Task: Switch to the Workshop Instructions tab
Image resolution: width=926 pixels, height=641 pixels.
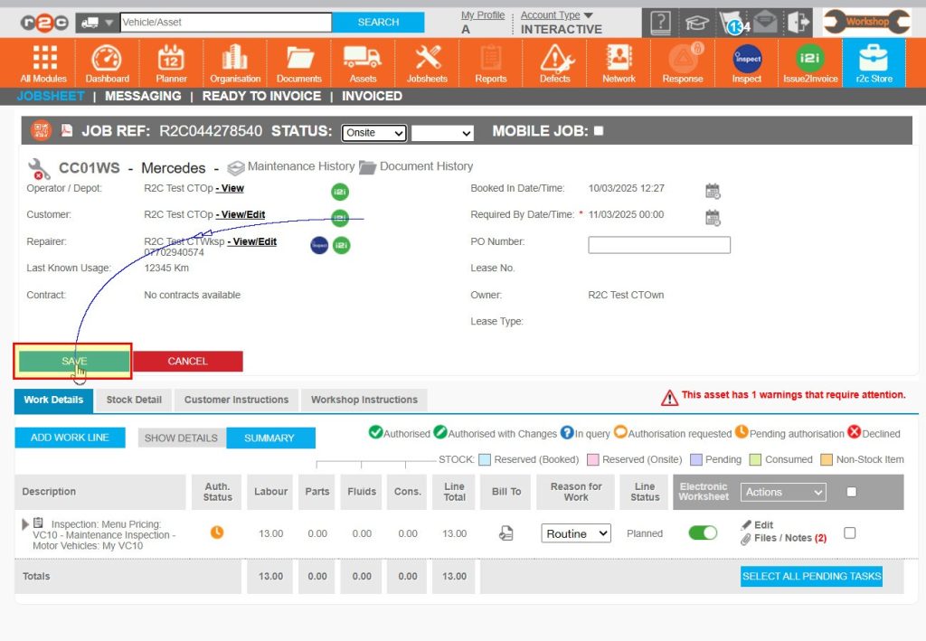Action: point(364,400)
